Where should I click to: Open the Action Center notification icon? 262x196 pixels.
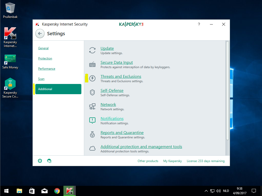(x=254, y=191)
